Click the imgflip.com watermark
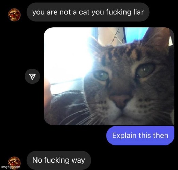The image size is (178, 170). [x=11, y=167]
